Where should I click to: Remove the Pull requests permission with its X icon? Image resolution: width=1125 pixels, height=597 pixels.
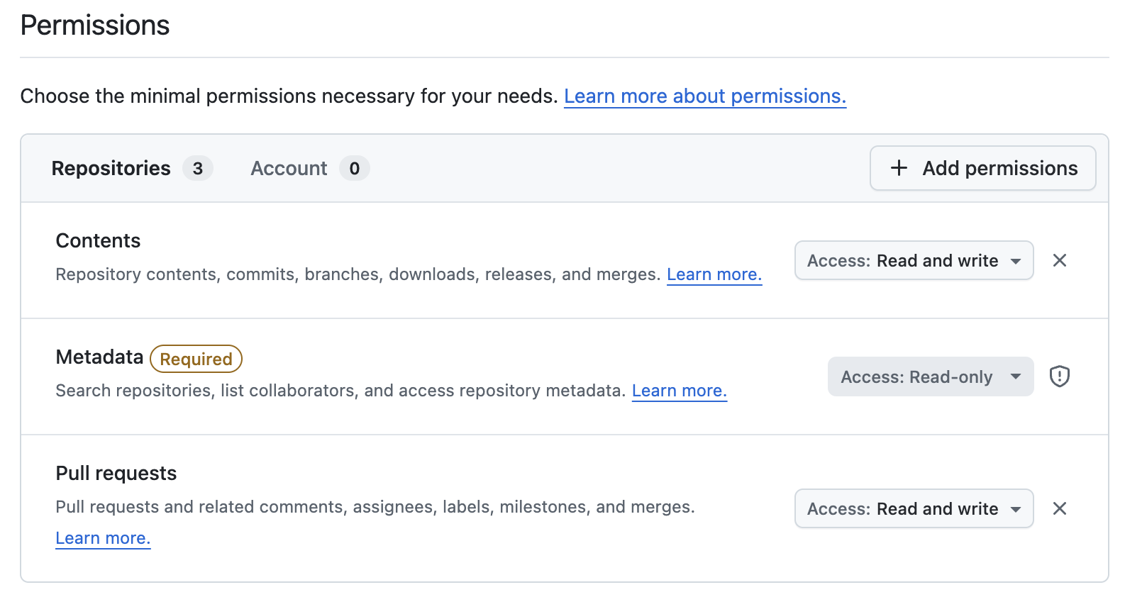1059,508
